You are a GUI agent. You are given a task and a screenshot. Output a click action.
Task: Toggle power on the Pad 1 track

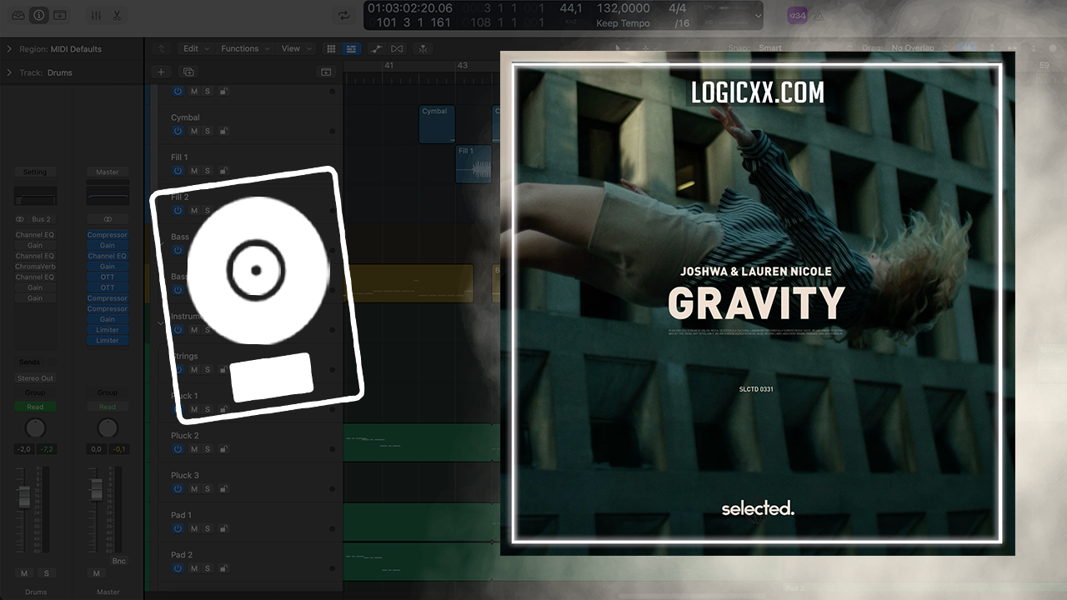(x=178, y=528)
